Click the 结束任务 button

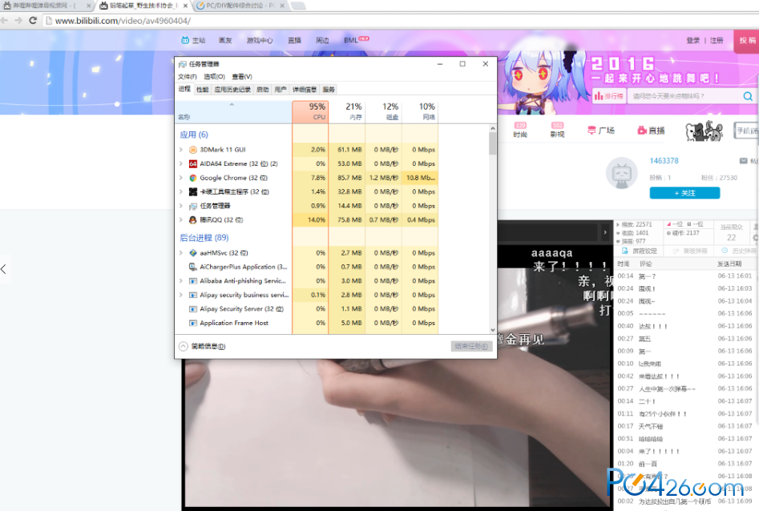[471, 346]
